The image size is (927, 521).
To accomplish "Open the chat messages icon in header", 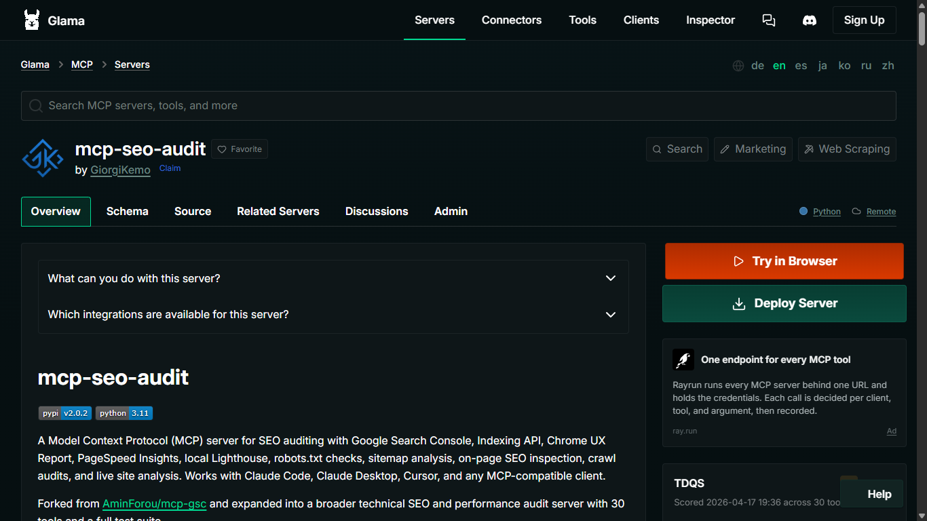I will (769, 20).
